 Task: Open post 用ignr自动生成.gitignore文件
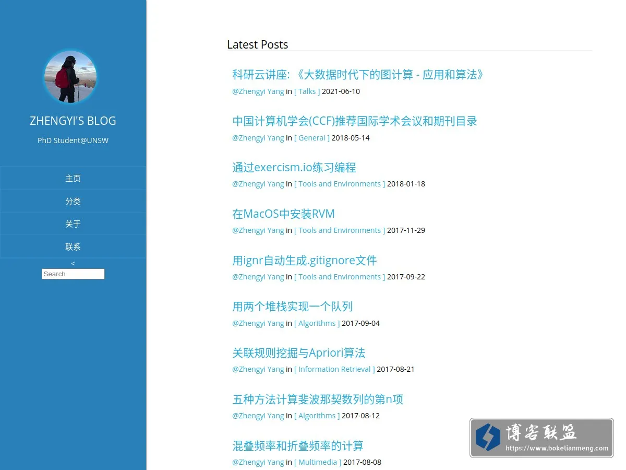(305, 260)
